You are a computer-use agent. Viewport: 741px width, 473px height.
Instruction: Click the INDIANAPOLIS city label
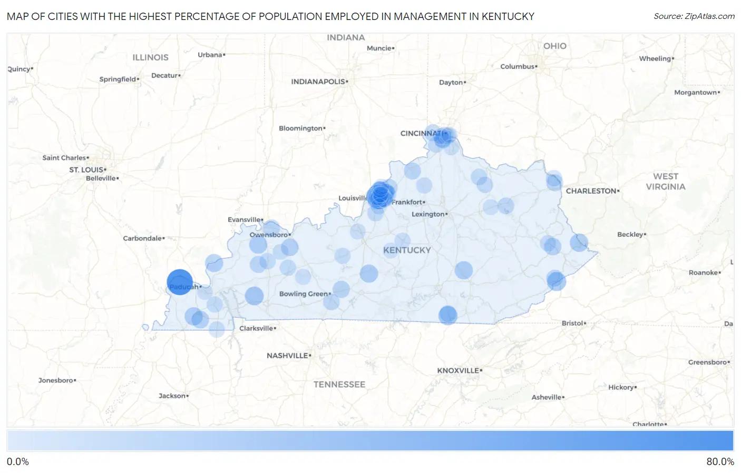[318, 82]
